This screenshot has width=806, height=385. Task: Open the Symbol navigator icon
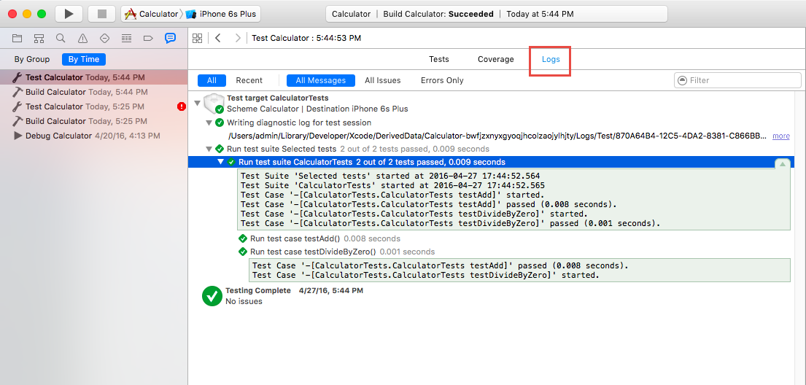click(x=39, y=38)
